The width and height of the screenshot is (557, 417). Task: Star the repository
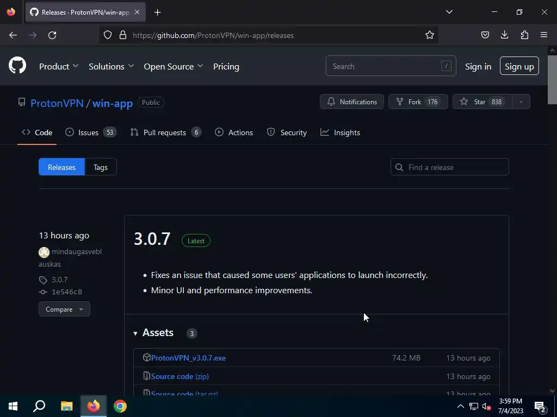(x=482, y=102)
